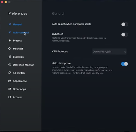Screen dimensions: 136x132
Task: Open the VPN Protocol dropdown
Action: [109, 52]
